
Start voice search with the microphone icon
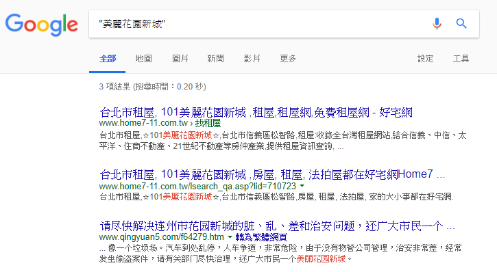[x=437, y=24]
